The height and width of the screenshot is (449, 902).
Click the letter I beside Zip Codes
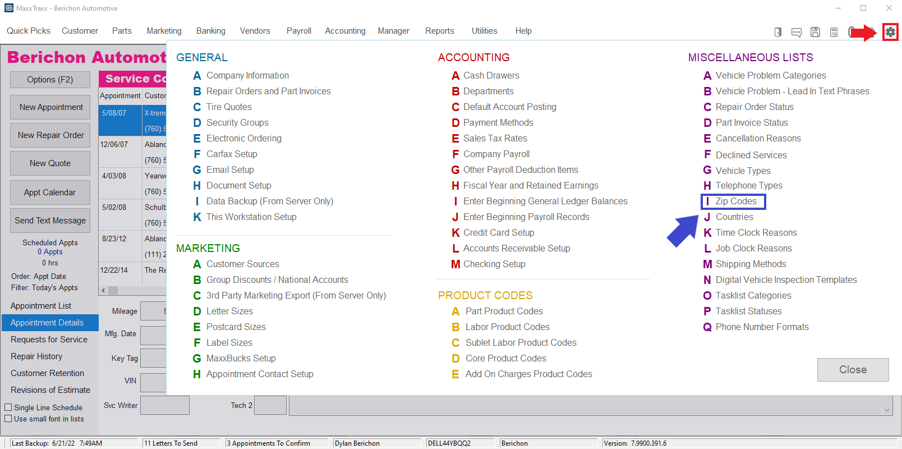[x=707, y=201]
